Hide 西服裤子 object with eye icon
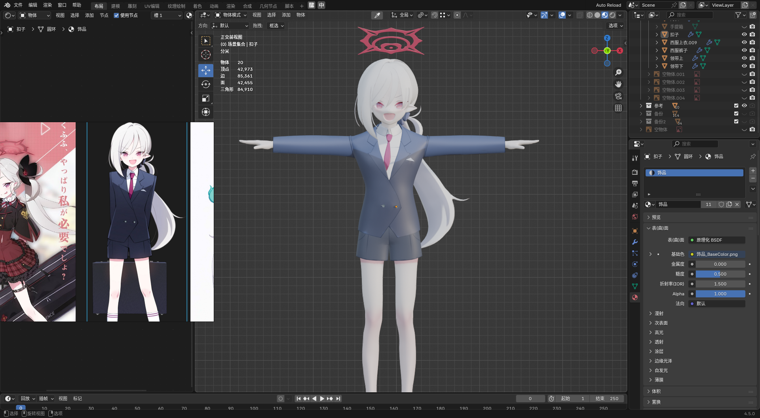The image size is (760, 418). [x=744, y=50]
